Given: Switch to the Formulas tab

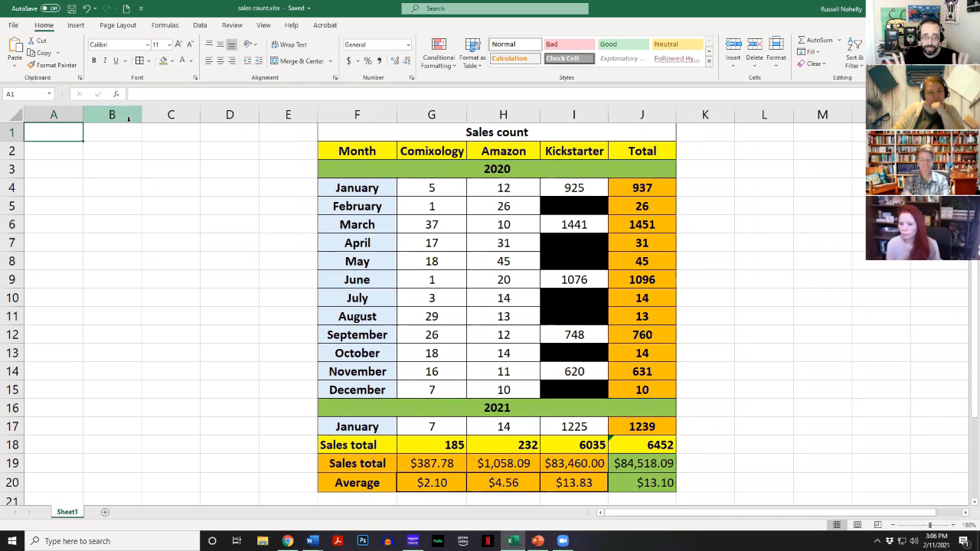Looking at the screenshot, I should click(165, 25).
